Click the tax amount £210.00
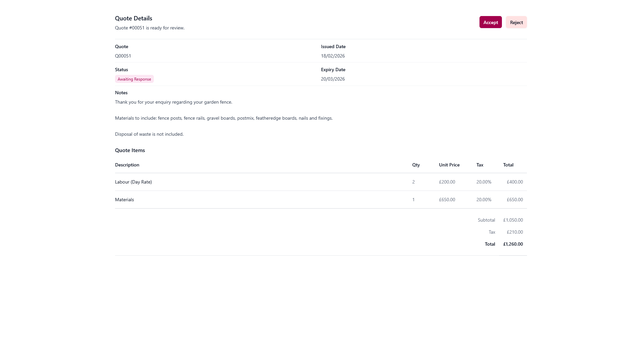 [x=515, y=232]
